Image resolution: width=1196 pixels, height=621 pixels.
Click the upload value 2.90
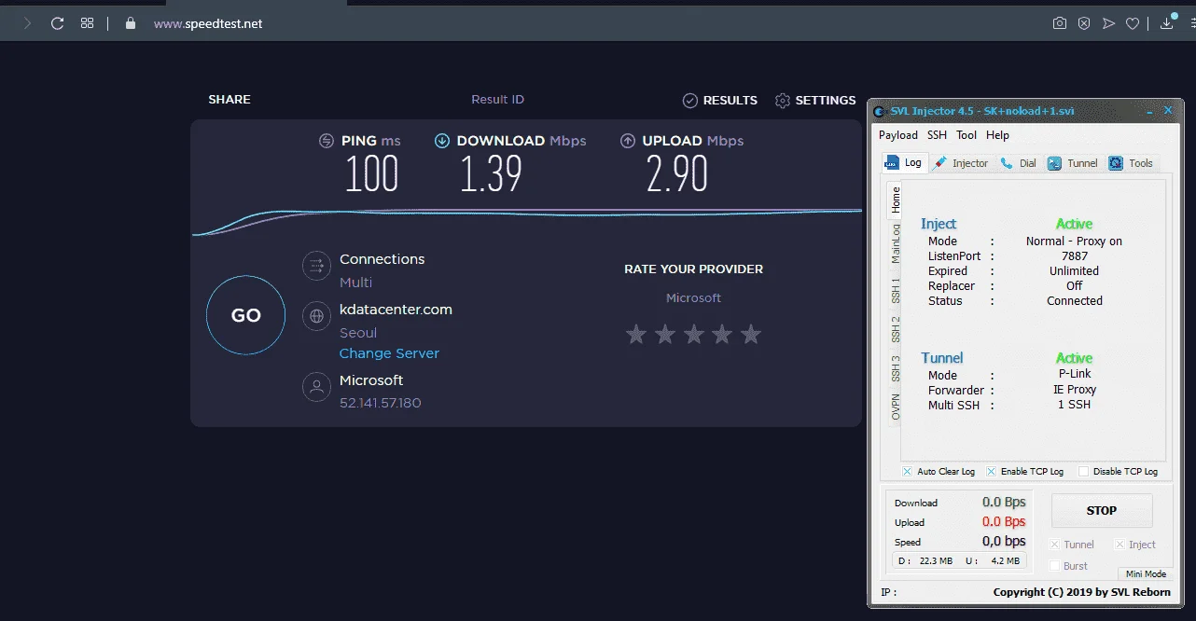(677, 174)
